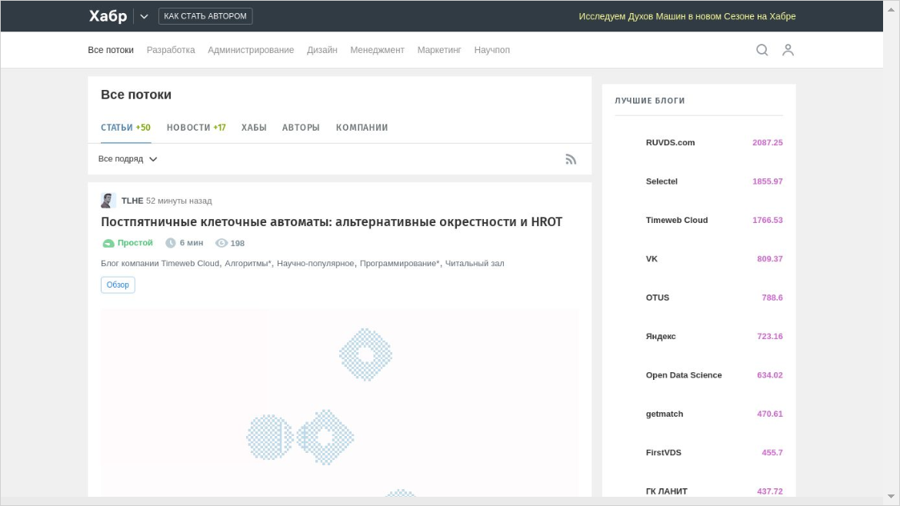Open the 52 минуты назад timestamp

pos(179,201)
